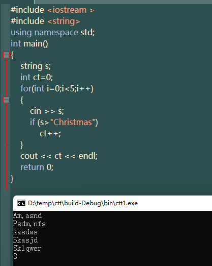Click the console input line Kasdas
The width and height of the screenshot is (212, 266).
coord(25,232)
